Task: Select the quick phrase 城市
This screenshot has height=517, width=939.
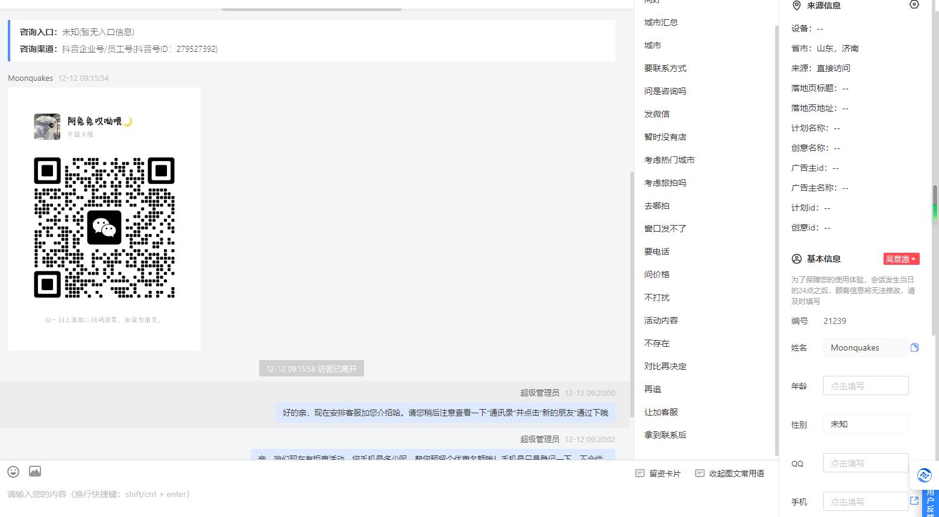Action: click(652, 45)
